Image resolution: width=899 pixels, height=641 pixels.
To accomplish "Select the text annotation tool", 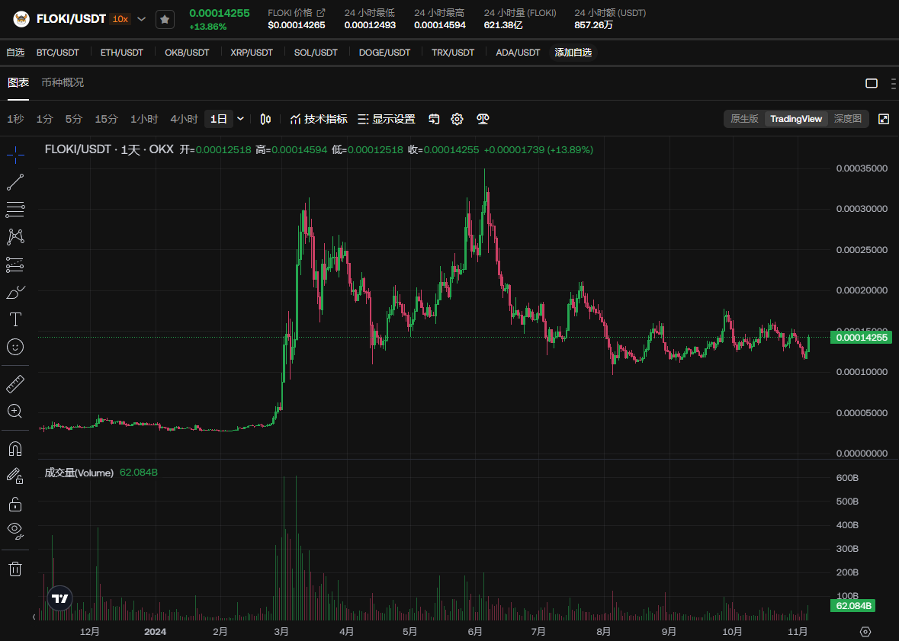I will pos(15,319).
